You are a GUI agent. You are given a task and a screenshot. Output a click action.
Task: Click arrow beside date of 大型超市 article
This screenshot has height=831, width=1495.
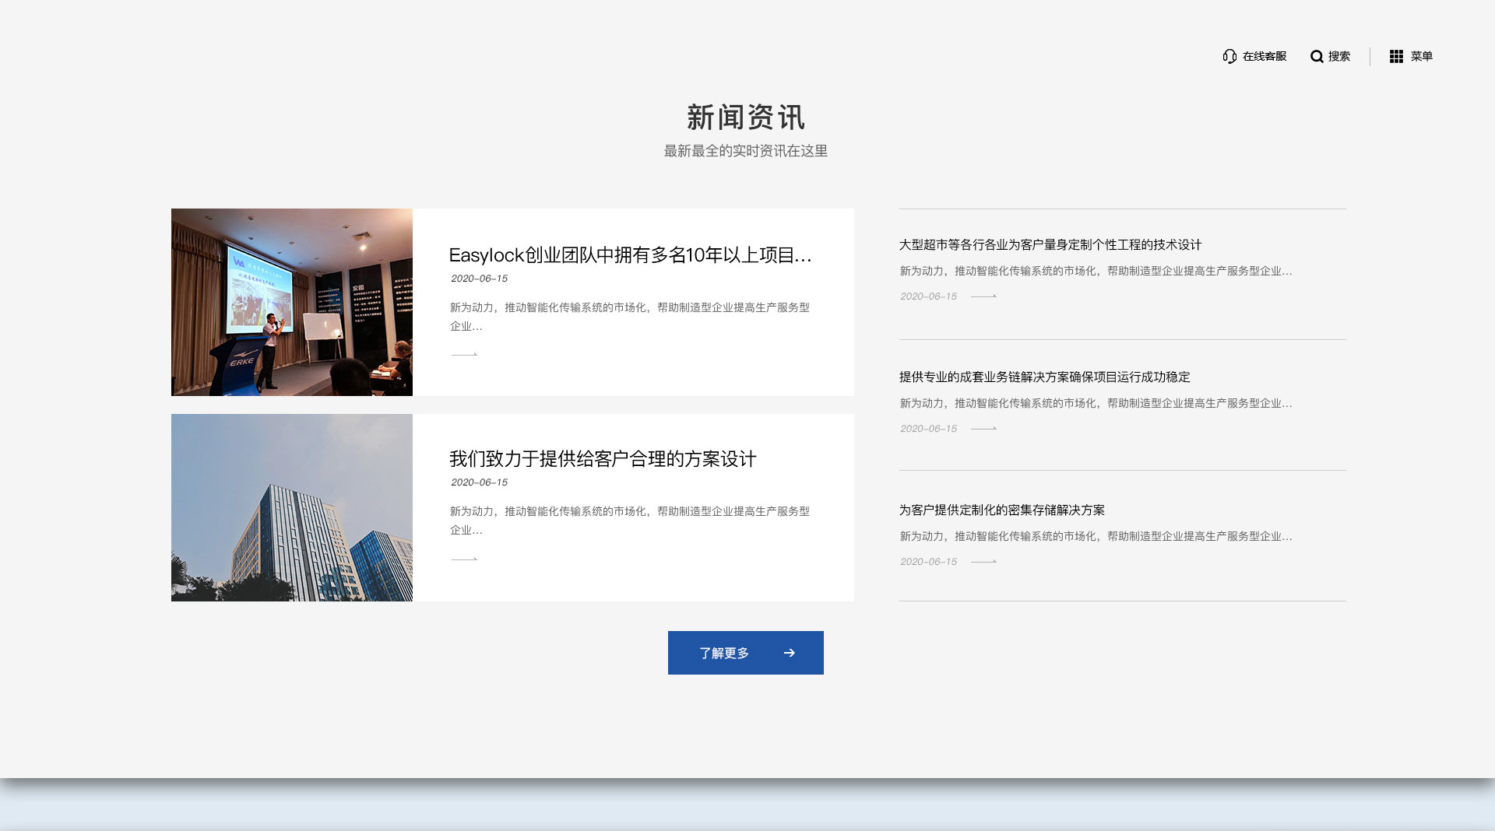983,296
